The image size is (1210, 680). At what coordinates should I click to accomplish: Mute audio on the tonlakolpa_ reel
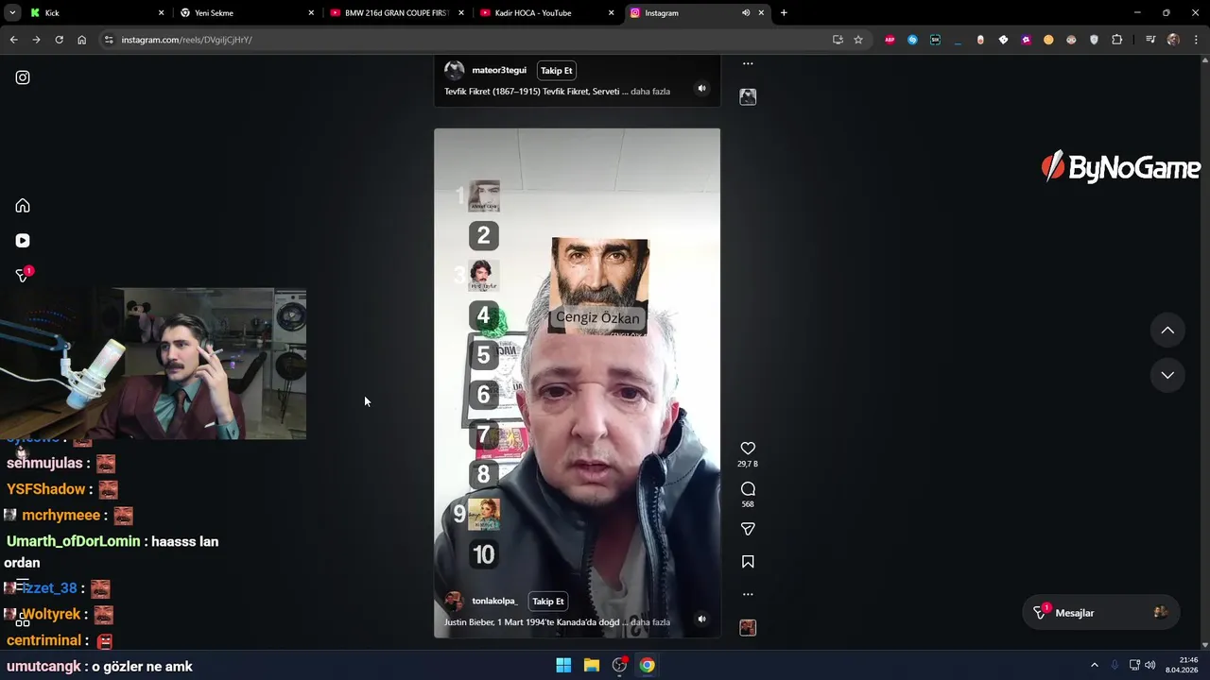click(701, 619)
